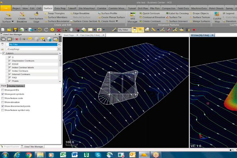Click red X in View Filter Manager toolbar
The height and width of the screenshot is (158, 237).
coord(17,39)
